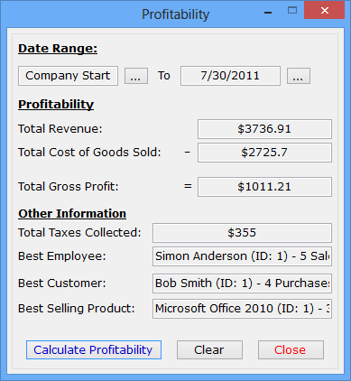Select the 7/30/2011 end date field
Image resolution: width=351 pixels, height=381 pixels.
[230, 76]
